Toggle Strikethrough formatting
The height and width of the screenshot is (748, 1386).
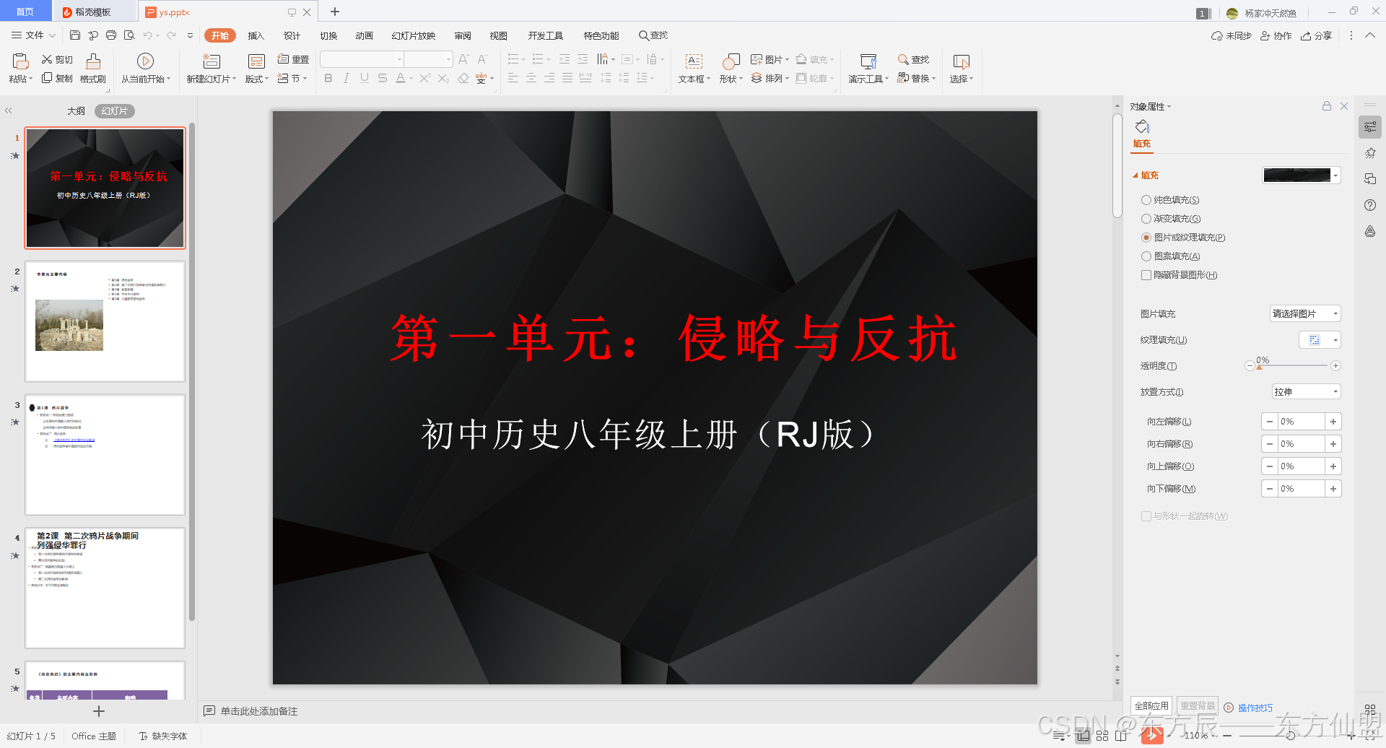(x=383, y=78)
